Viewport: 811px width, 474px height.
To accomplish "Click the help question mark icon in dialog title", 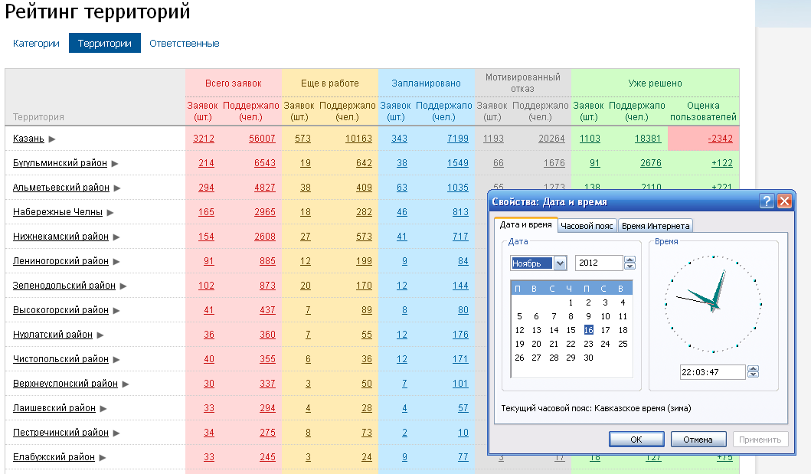I will tap(767, 201).
